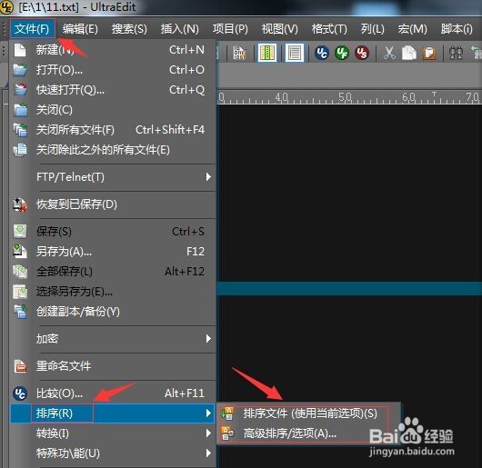Open the 格式(T) menu
This screenshot has height=468, width=482.
point(329,29)
